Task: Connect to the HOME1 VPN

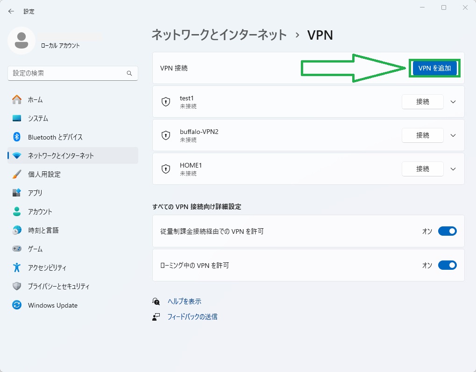Action: click(x=422, y=169)
